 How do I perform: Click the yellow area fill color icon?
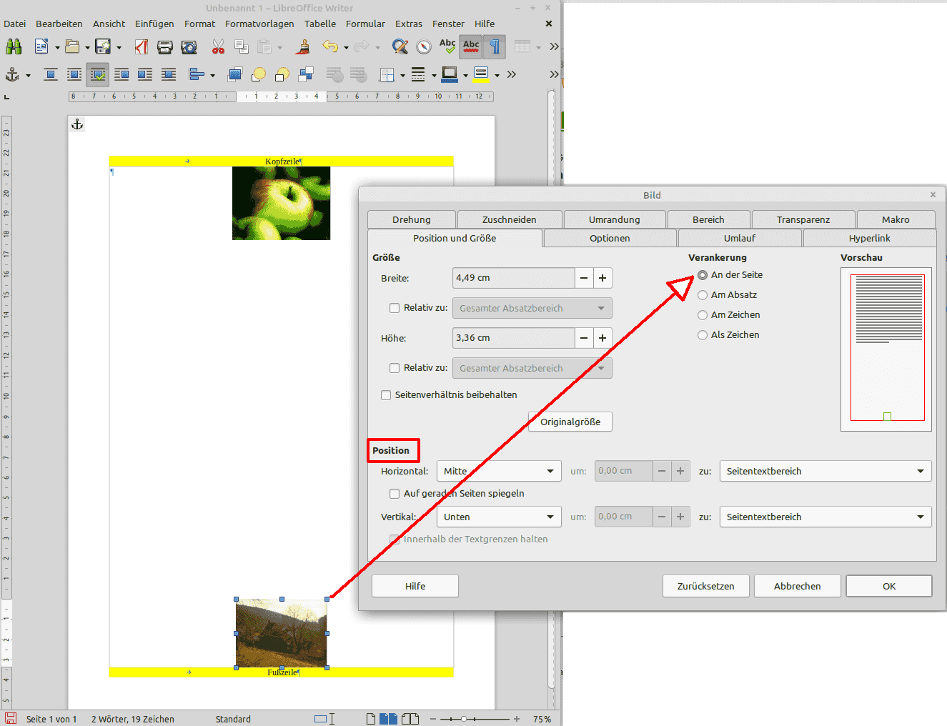481,74
